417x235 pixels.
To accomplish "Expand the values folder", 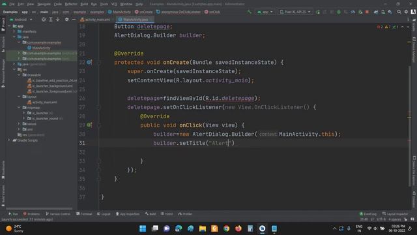I will [x=19, y=124].
